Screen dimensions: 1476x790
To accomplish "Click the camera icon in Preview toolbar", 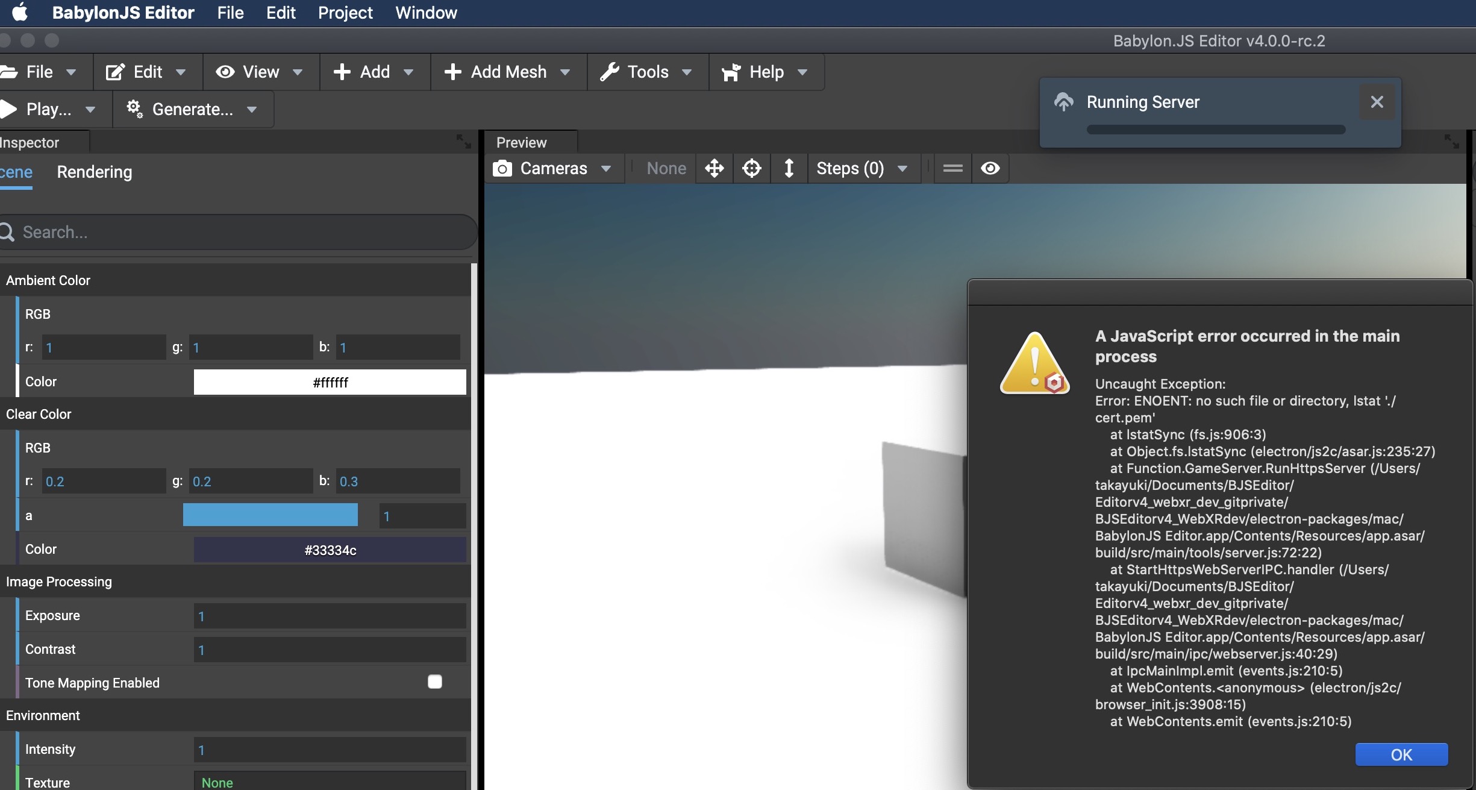I will click(502, 168).
